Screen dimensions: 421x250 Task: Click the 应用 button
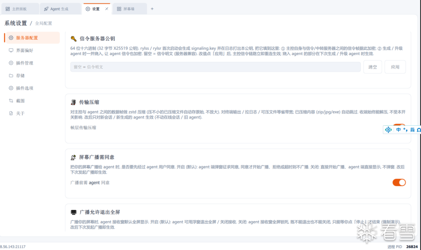[x=395, y=67]
